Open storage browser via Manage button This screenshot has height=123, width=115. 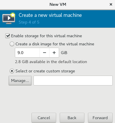tap(20, 81)
